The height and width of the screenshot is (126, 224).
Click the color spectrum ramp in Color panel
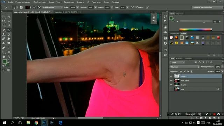195,30
